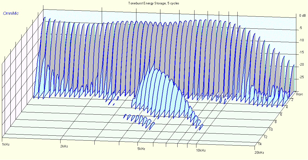Click the OmniMic logo text
The height and width of the screenshot is (160, 308).
(11, 13)
